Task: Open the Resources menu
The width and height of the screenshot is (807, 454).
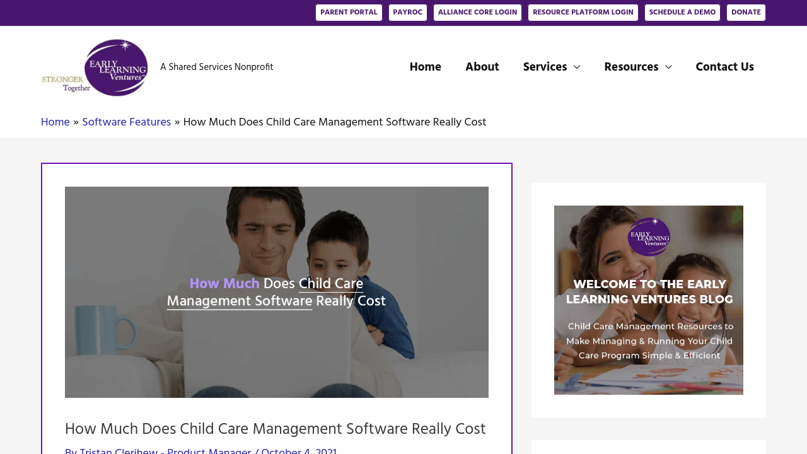Action: tap(631, 67)
